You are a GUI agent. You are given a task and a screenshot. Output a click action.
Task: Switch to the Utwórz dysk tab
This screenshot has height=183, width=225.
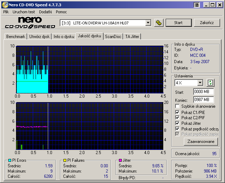39,37
